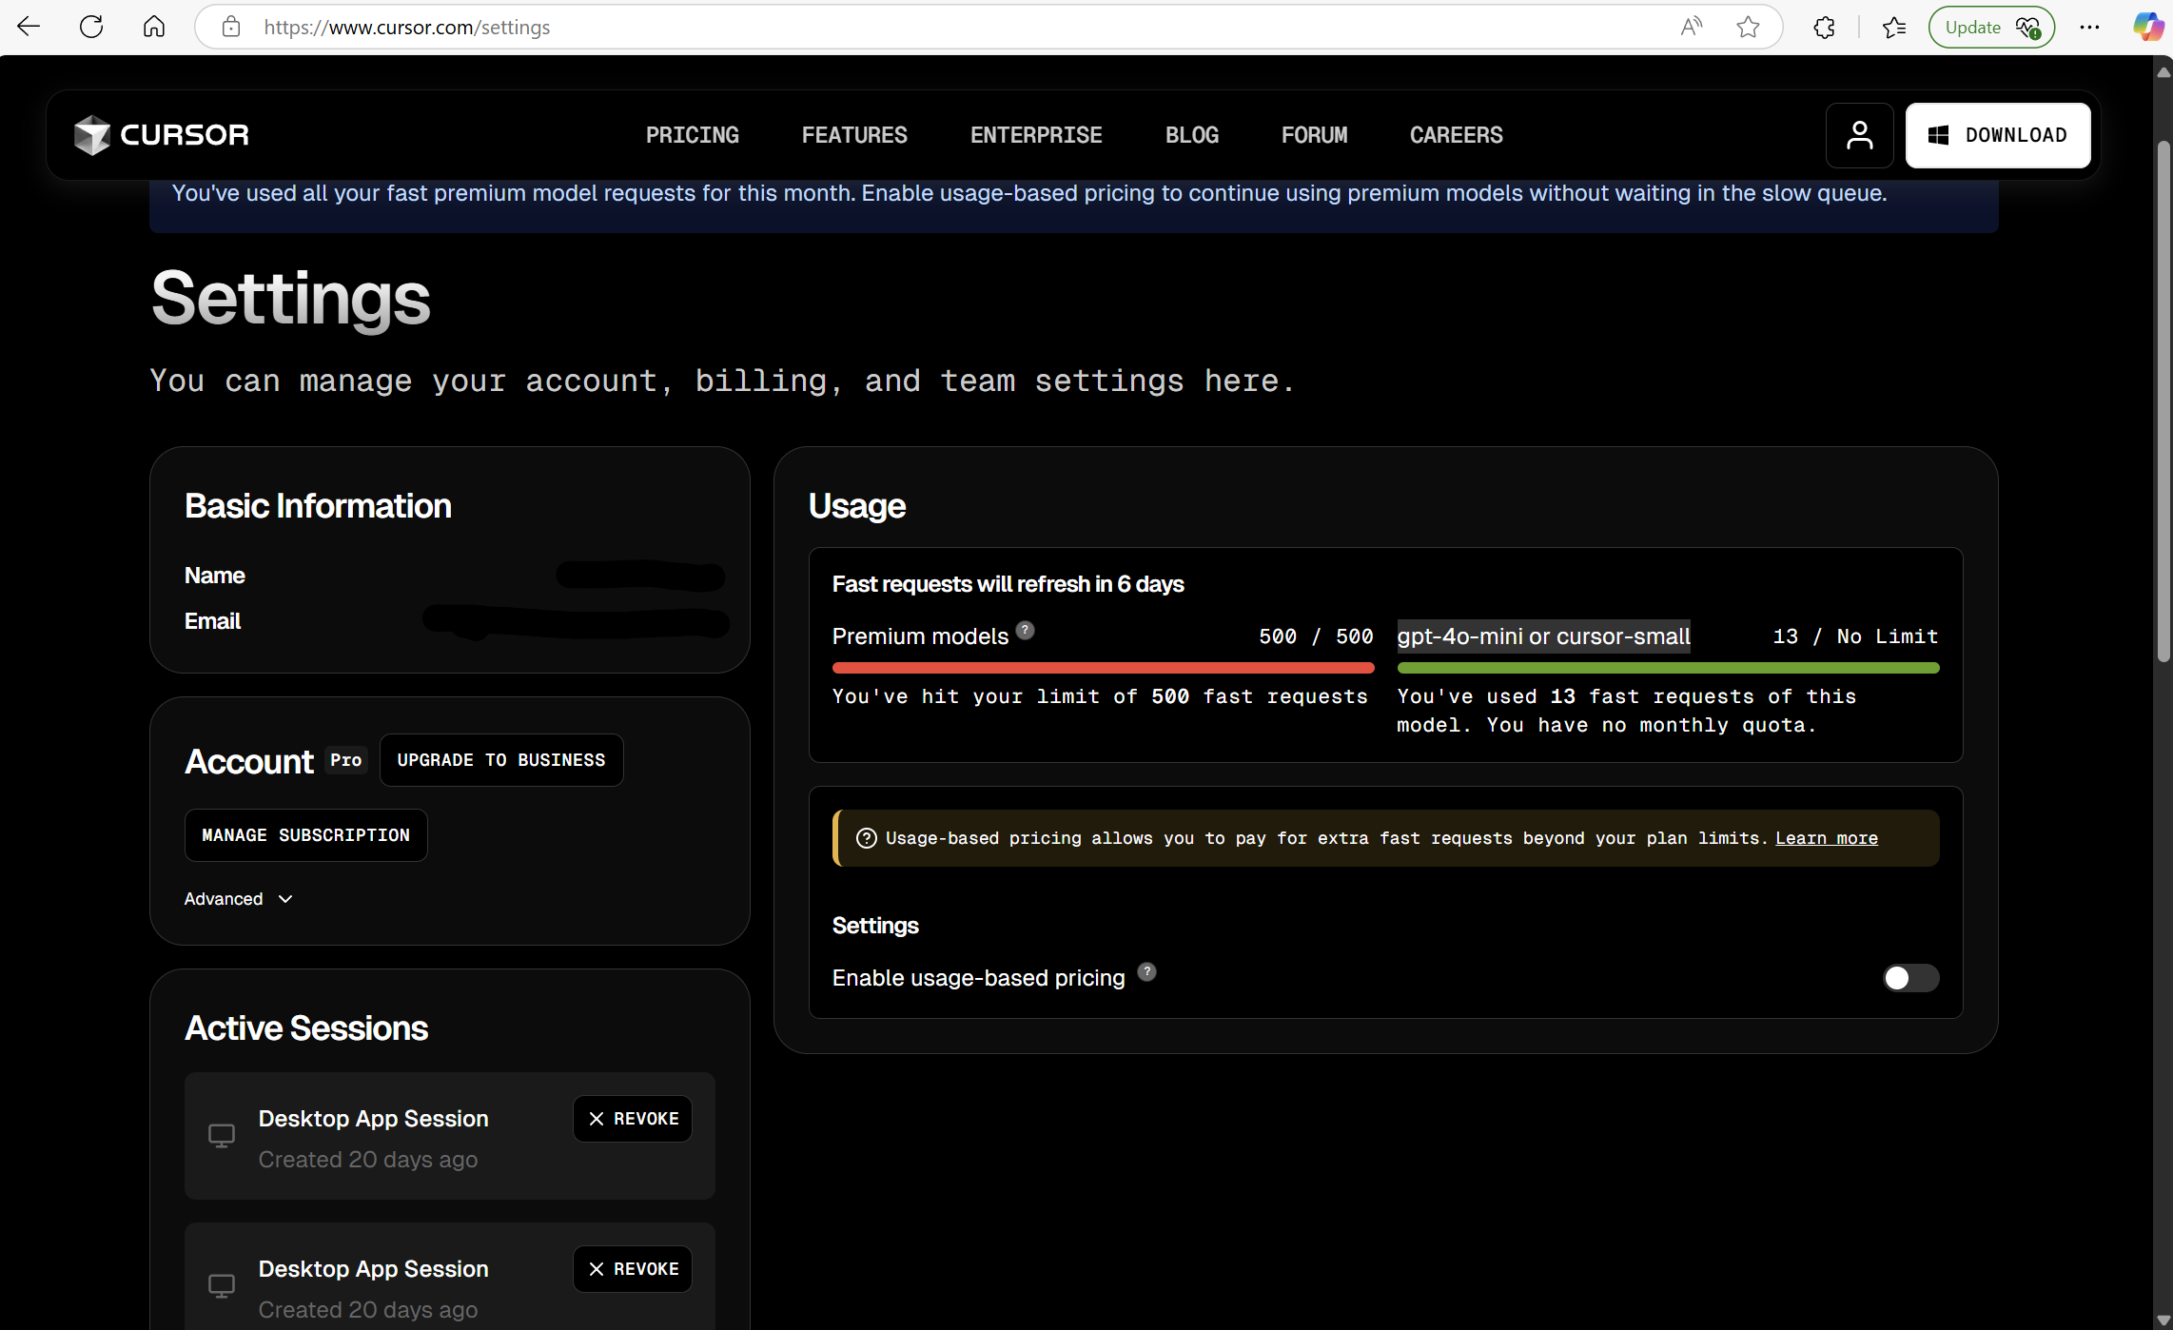Click MANAGE SUBSCRIPTION button
Screen dimensions: 2173x1330
click(x=305, y=835)
